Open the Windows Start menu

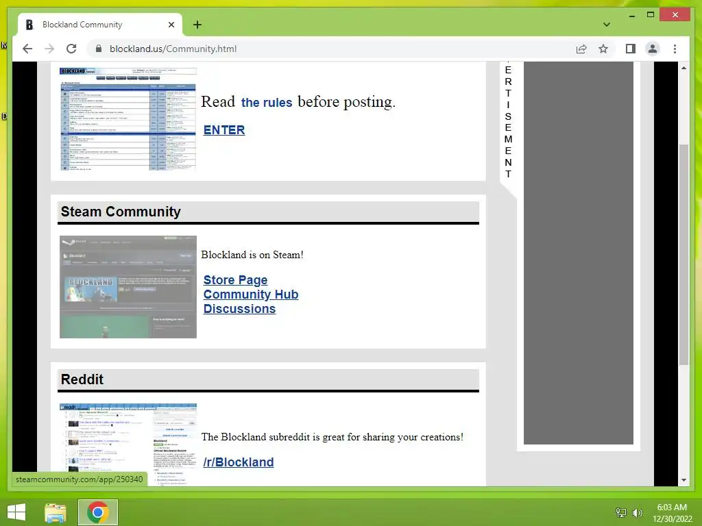[16, 512]
